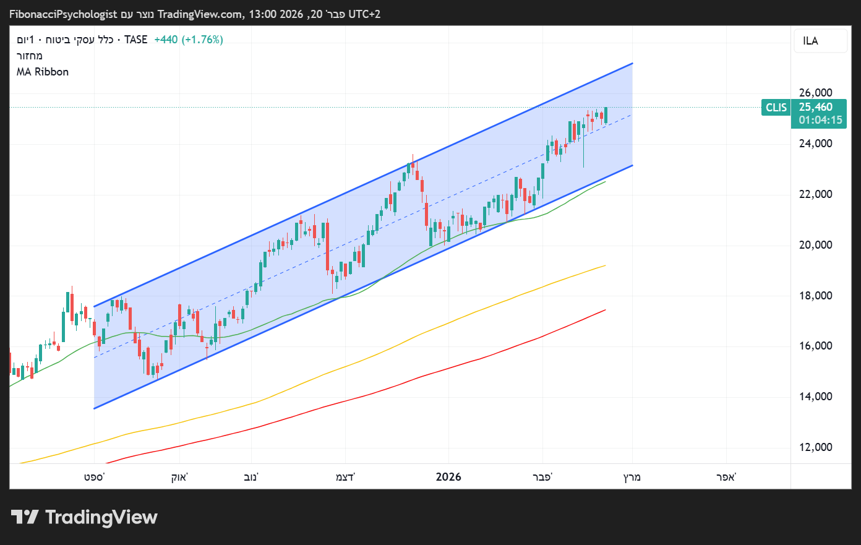861x545 pixels.
Task: Select the MA Ribbon indicator label
Action: coord(43,72)
